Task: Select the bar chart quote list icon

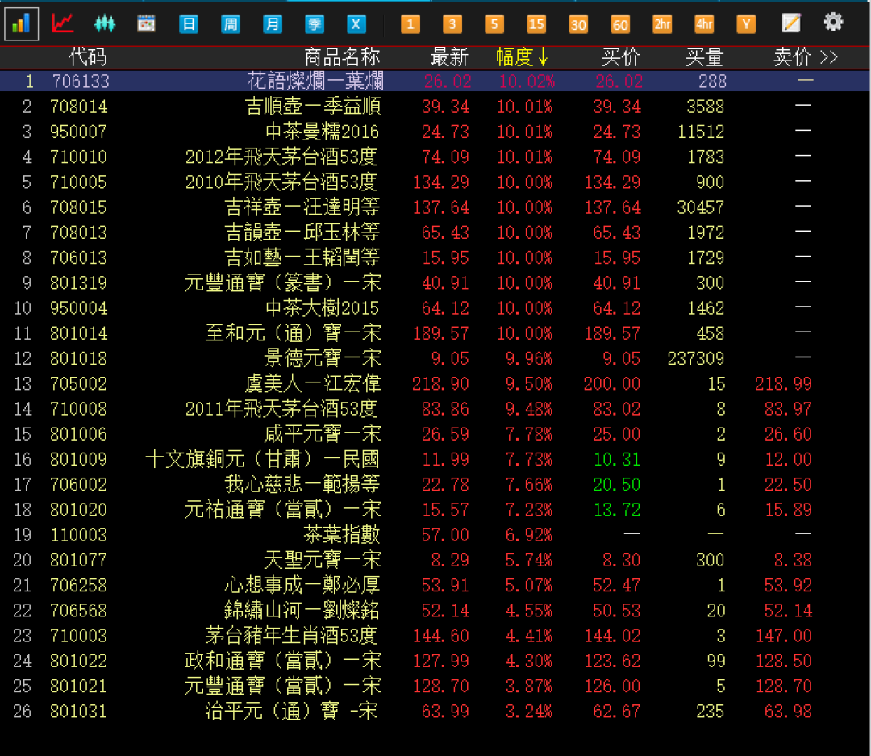Action: point(21,24)
